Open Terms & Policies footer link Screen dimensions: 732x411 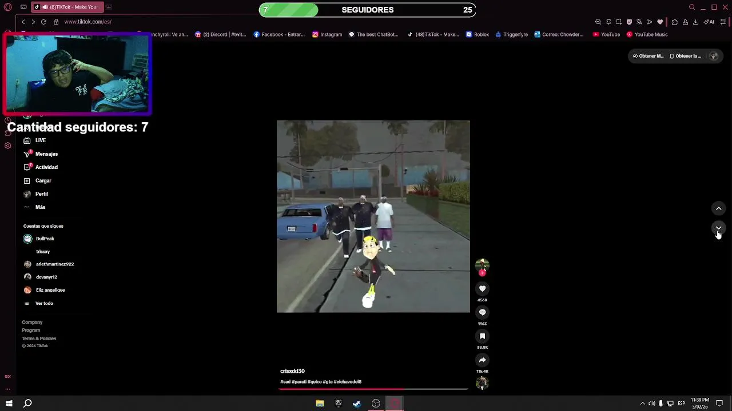tap(39, 339)
